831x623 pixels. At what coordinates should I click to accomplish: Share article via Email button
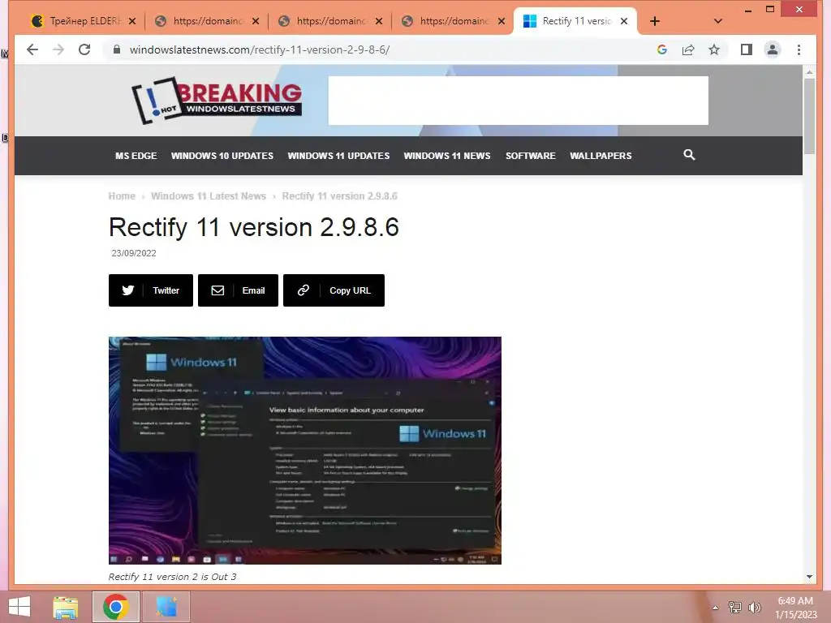coord(238,290)
